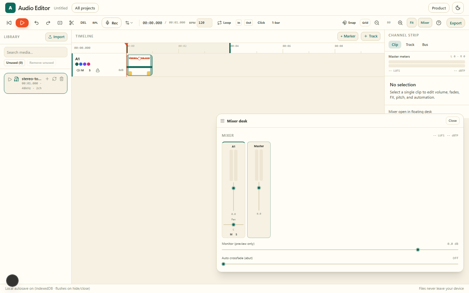The image size is (469, 293).
Task: Click the Export button
Action: [x=456, y=23]
